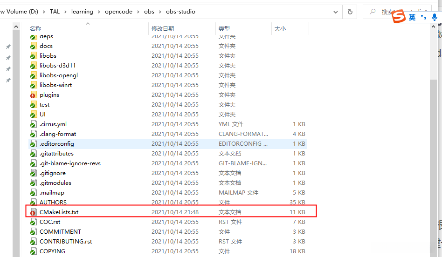This screenshot has height=257, width=442.
Task: Click the navigation pane scroll-up arrow
Action: pyautogui.click(x=16, y=27)
